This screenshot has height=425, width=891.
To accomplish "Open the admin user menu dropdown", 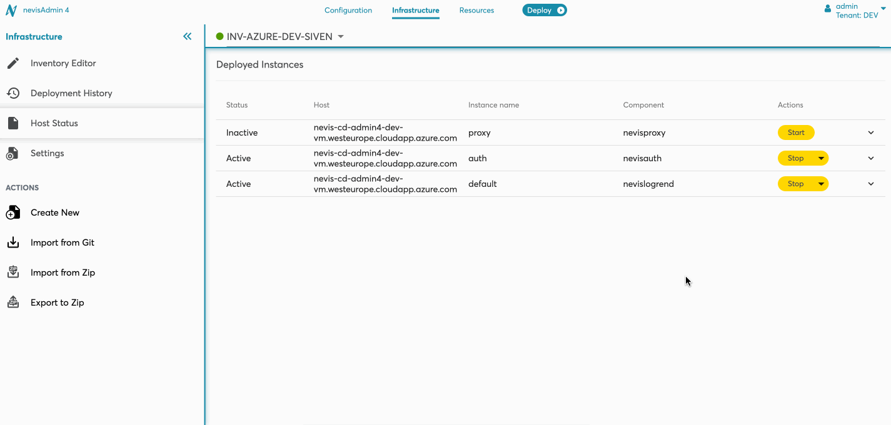I will [883, 7].
